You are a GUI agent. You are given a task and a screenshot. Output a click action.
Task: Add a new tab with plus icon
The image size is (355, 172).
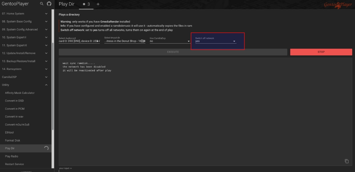(x=98, y=4)
